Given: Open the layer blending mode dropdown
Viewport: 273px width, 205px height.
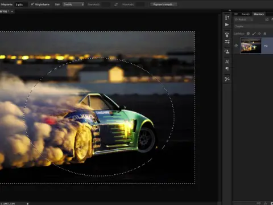Looking at the screenshot, I should pyautogui.click(x=253, y=26).
